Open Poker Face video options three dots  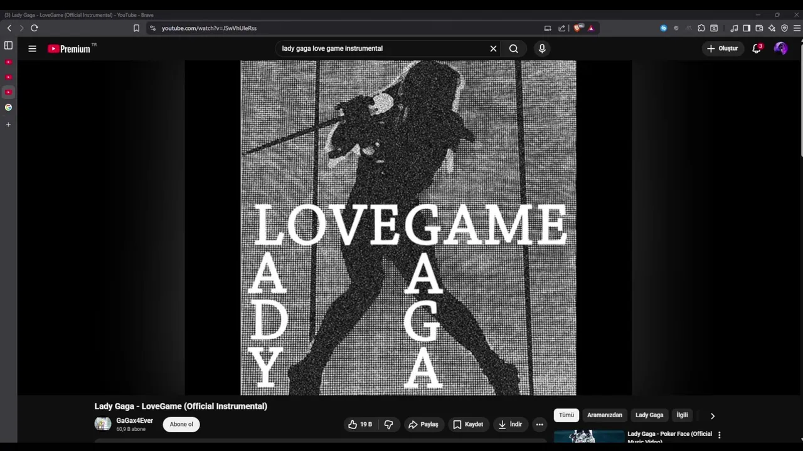pos(720,435)
